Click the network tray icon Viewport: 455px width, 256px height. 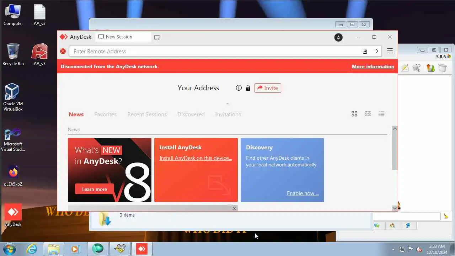[402, 249]
